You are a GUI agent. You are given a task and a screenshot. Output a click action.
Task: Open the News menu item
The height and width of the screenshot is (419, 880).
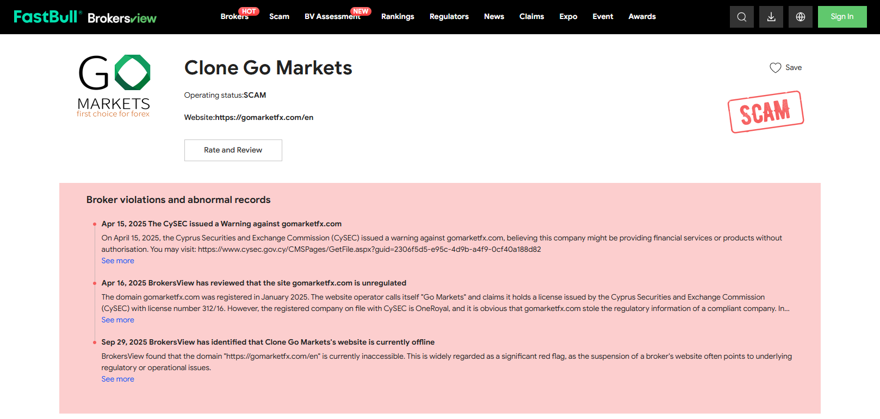(x=494, y=17)
